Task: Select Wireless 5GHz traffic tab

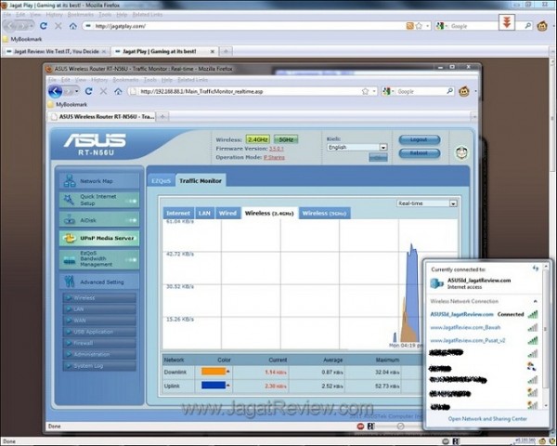Action: tap(324, 213)
